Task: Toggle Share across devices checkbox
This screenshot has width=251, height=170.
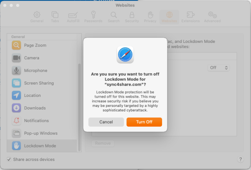Action: 9,159
